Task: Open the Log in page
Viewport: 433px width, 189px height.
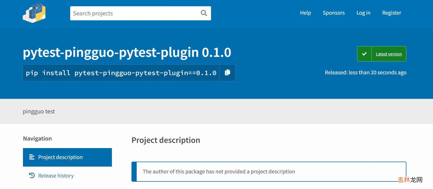Action: point(363,13)
